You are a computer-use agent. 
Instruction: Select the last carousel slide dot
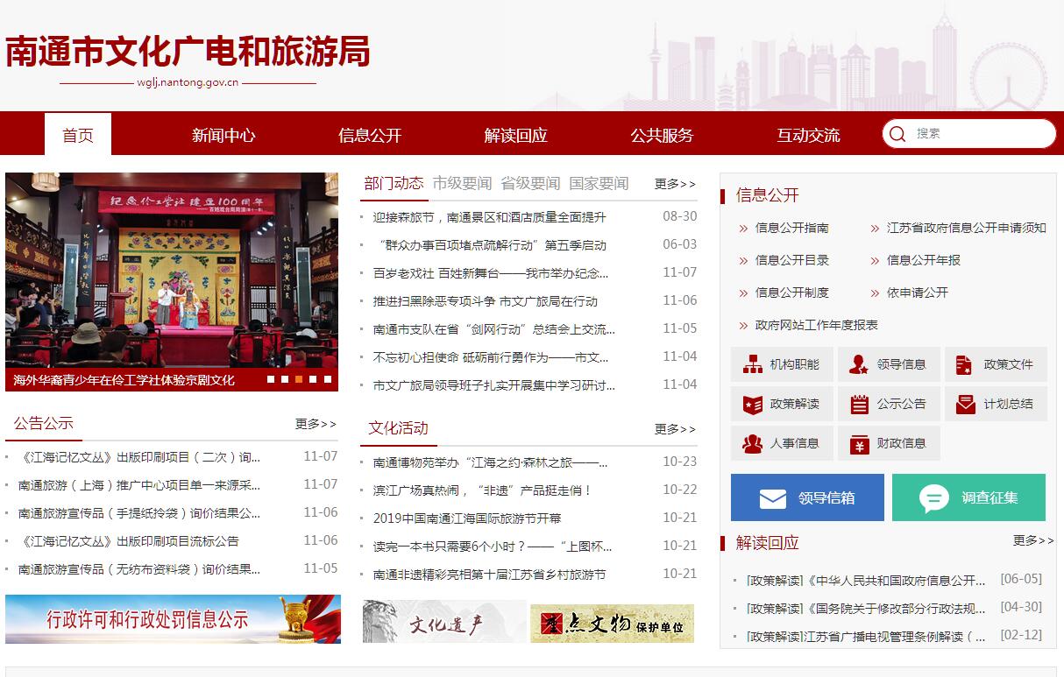327,379
